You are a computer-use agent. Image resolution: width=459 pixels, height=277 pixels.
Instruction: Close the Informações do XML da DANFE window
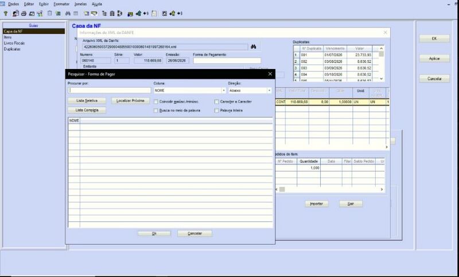coord(385,33)
